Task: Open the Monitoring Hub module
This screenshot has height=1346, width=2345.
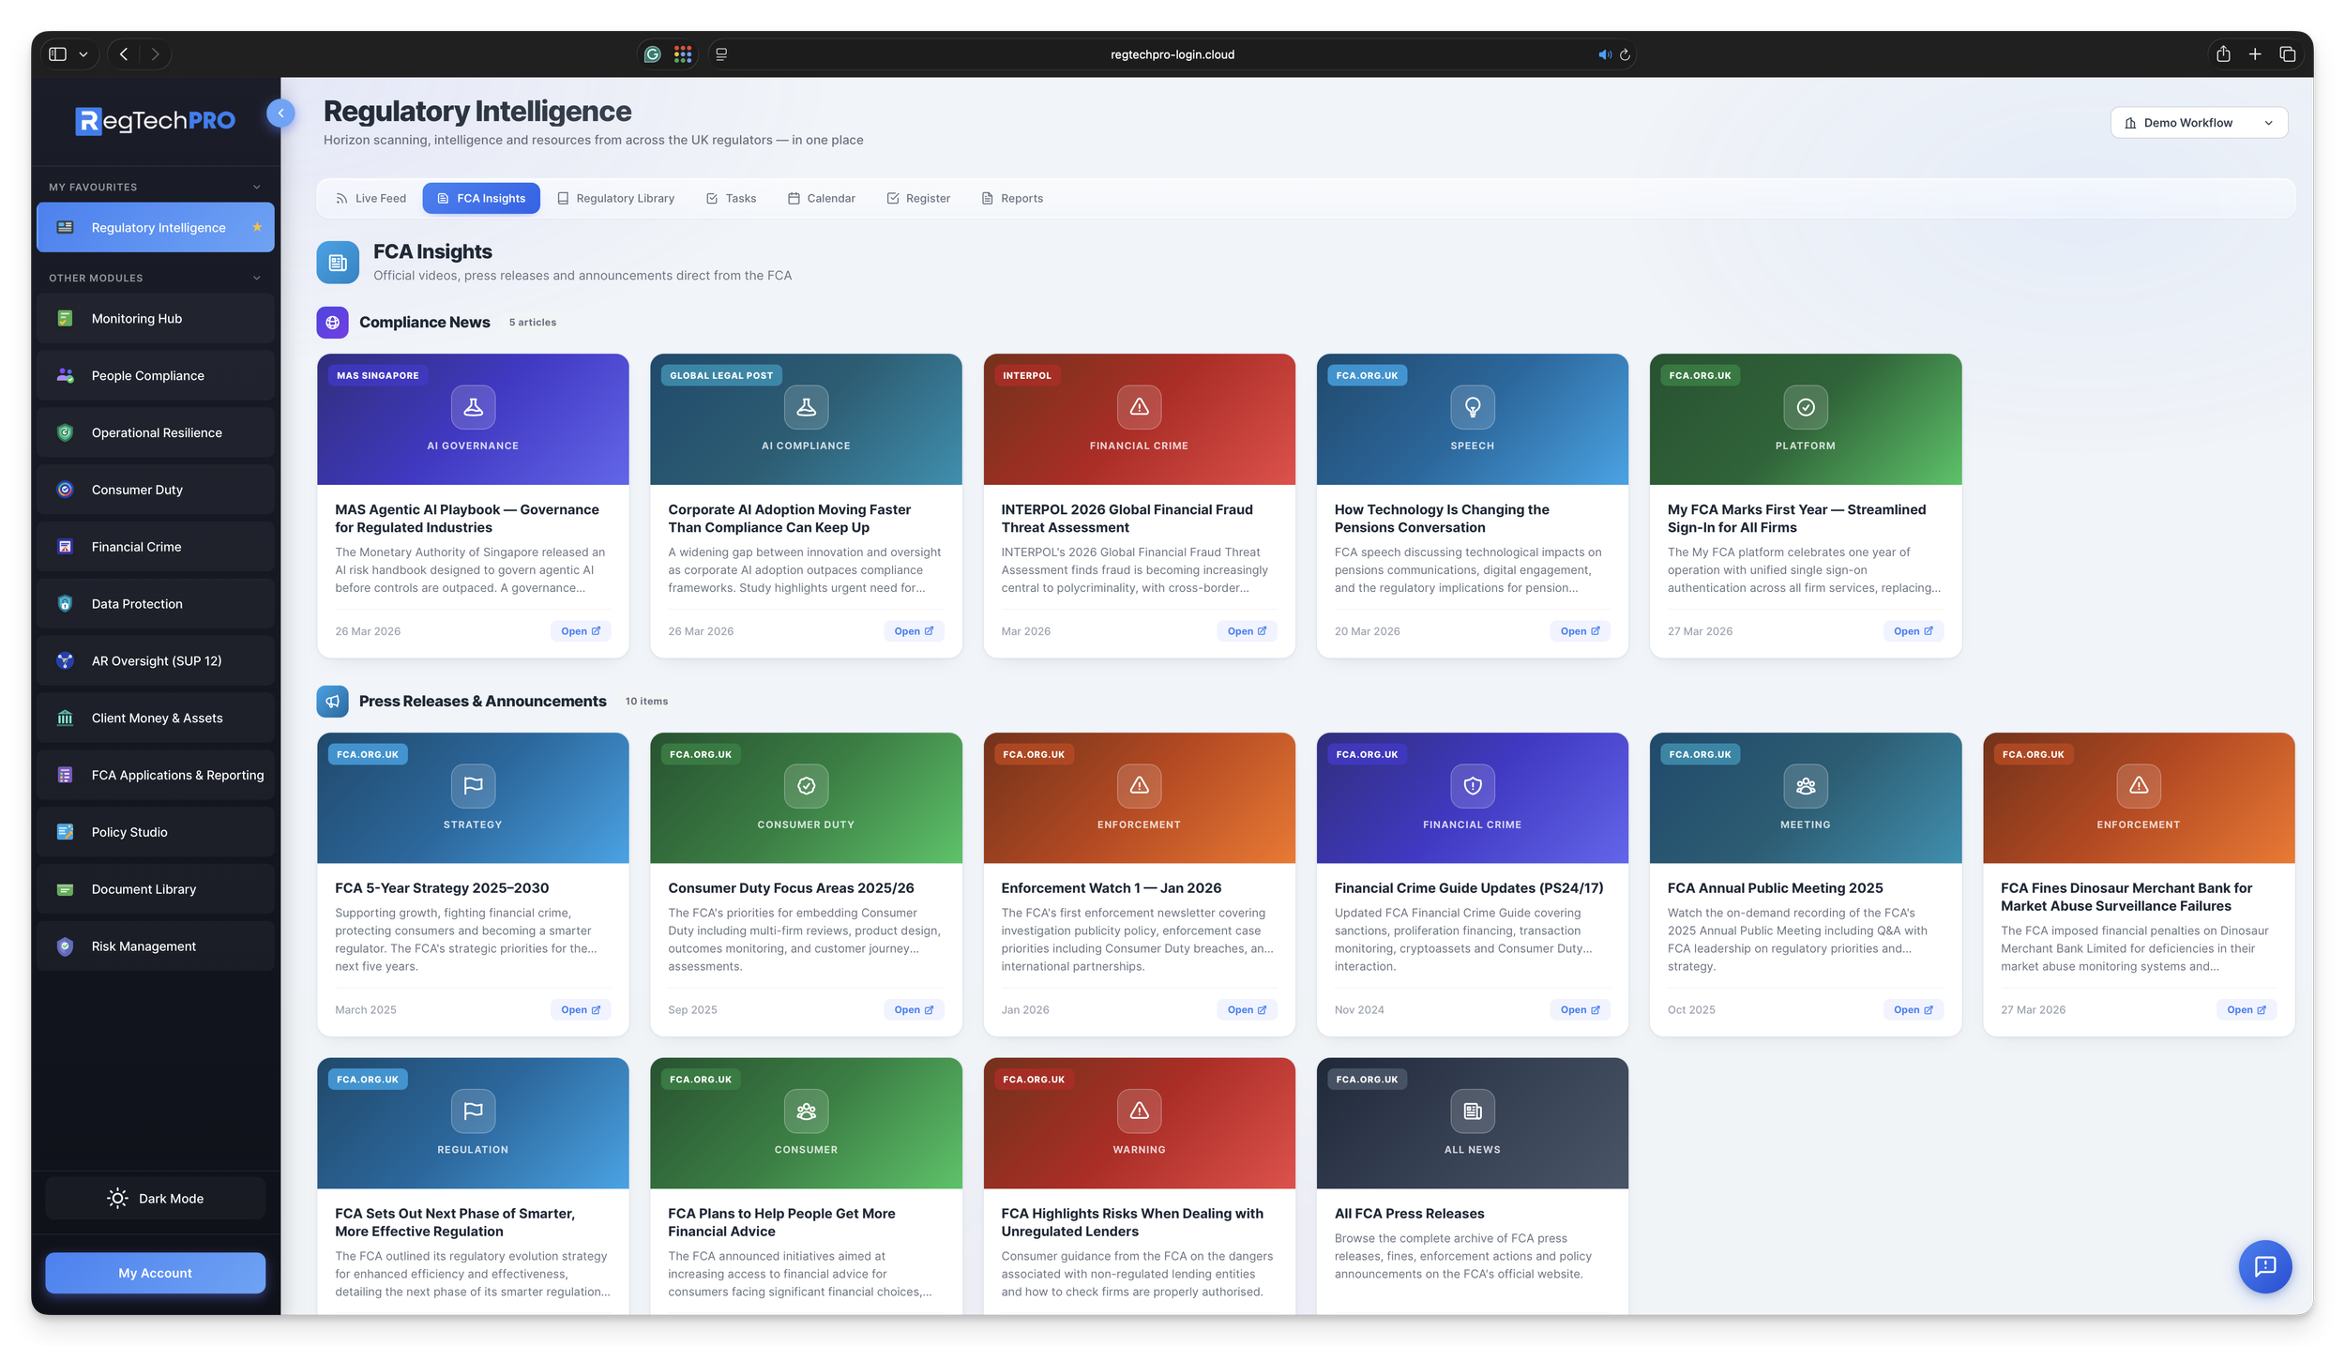Action: [x=155, y=319]
